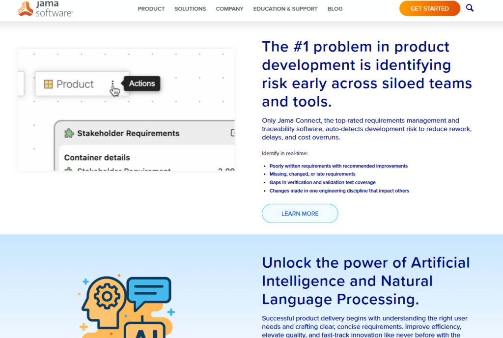Click the three-dot Actions icon beside Product
Image resolution: width=503 pixels, height=338 pixels.
point(113,84)
